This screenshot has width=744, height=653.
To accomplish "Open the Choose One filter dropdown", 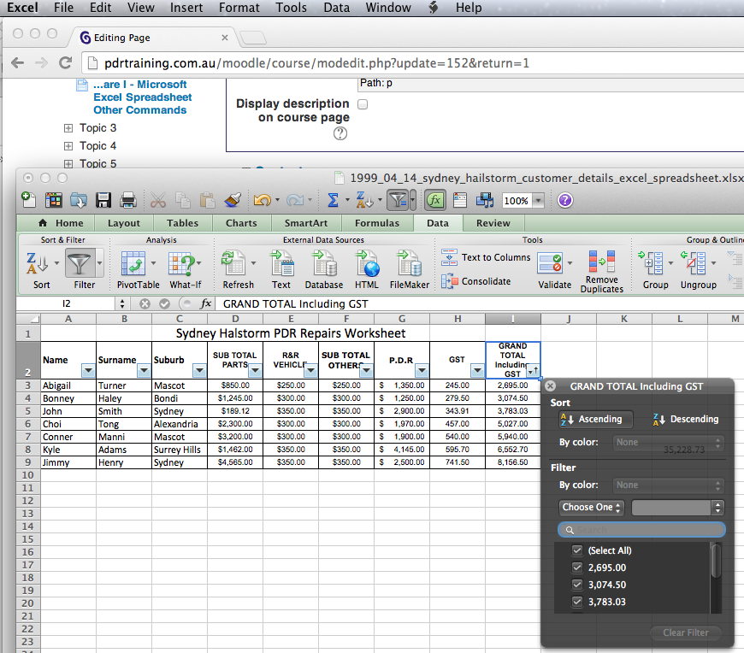I will (x=592, y=507).
